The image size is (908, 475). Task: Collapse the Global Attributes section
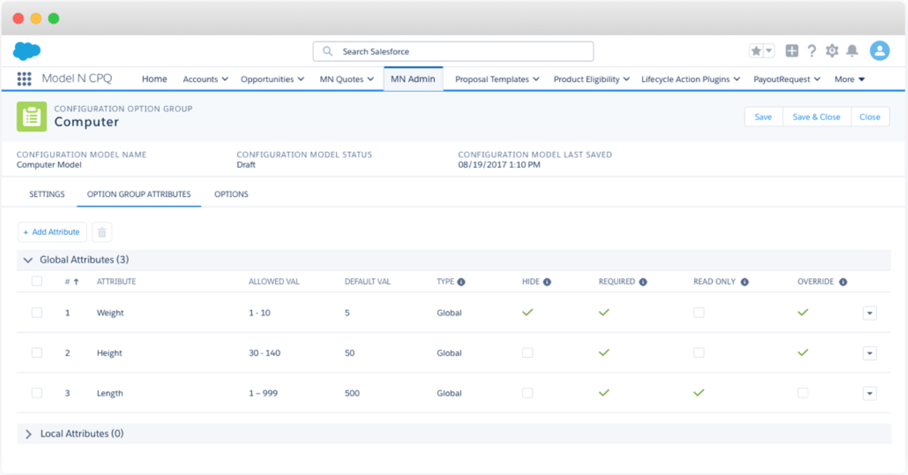coord(28,260)
